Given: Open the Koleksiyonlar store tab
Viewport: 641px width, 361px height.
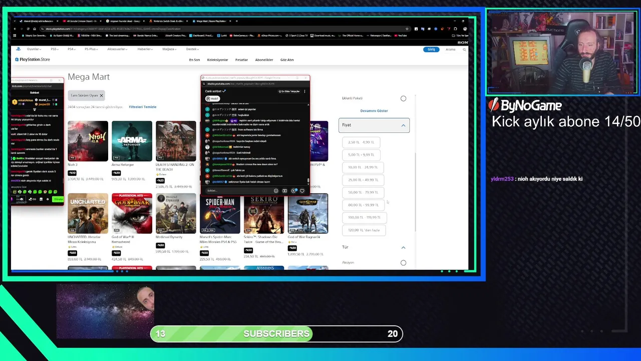Looking at the screenshot, I should point(217,60).
